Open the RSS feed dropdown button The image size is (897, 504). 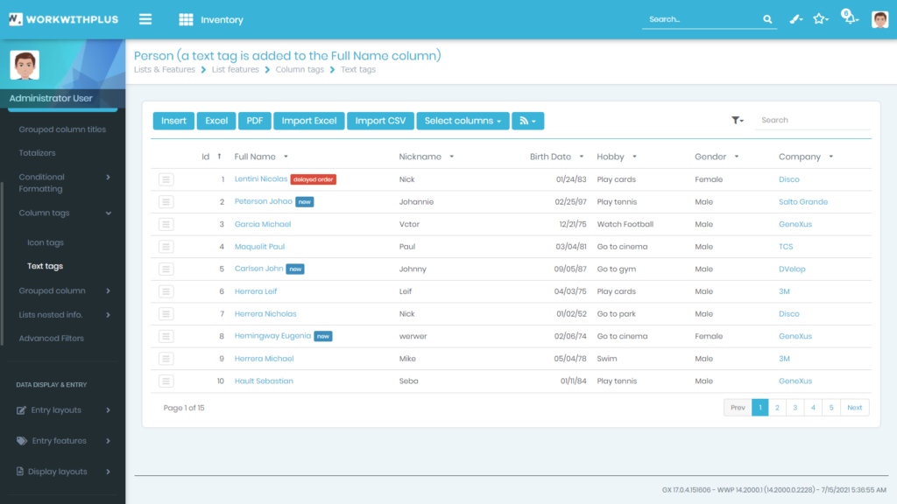point(527,121)
